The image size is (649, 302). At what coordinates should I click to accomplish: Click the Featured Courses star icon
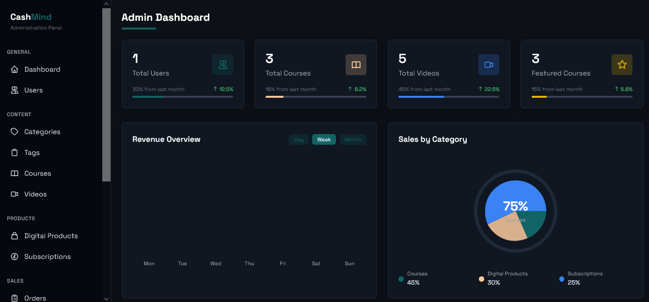622,65
